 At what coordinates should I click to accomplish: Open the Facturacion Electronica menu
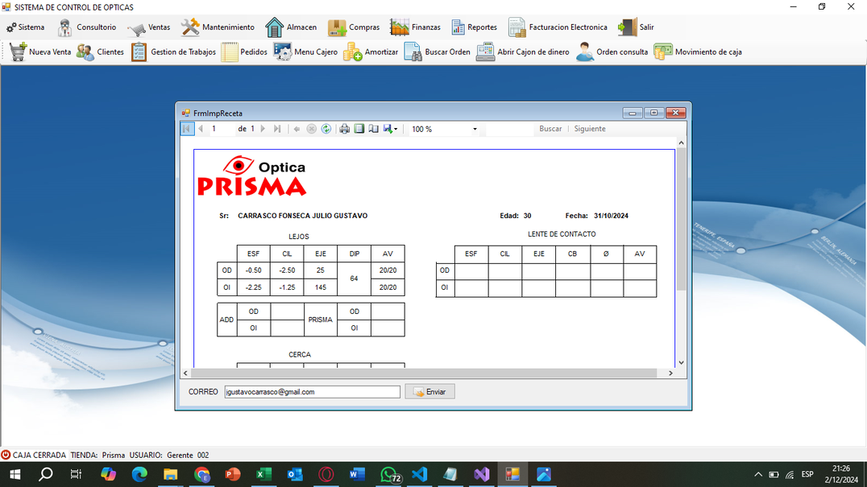[558, 27]
